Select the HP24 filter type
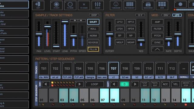 (x=131, y=29)
